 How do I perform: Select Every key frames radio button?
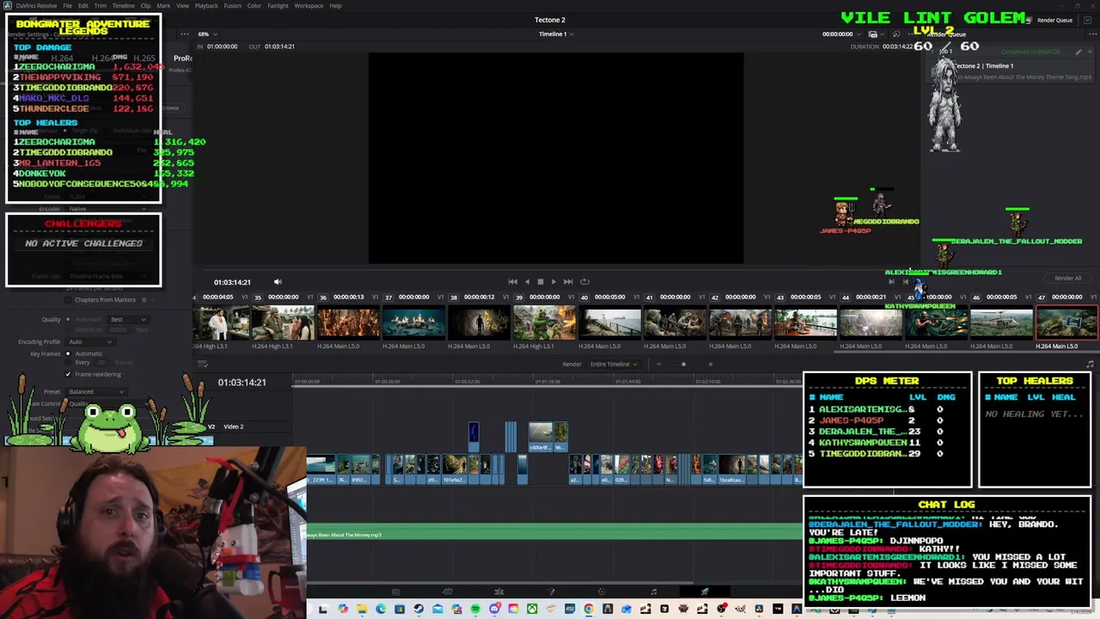[69, 362]
